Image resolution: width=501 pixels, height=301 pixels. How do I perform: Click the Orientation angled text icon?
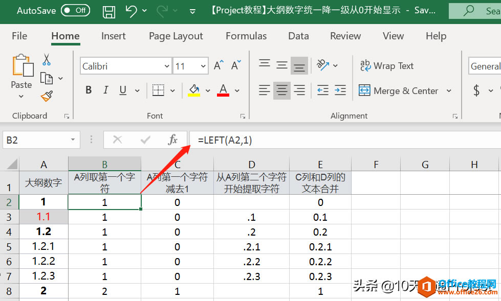(x=323, y=65)
